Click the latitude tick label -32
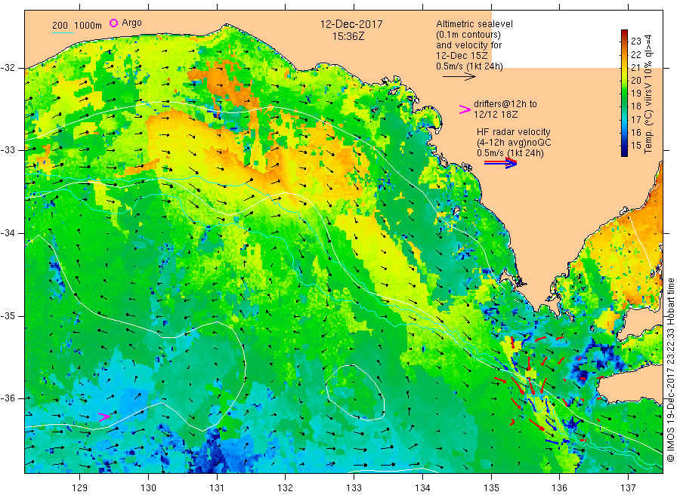The width and height of the screenshot is (680, 498). click(x=8, y=68)
